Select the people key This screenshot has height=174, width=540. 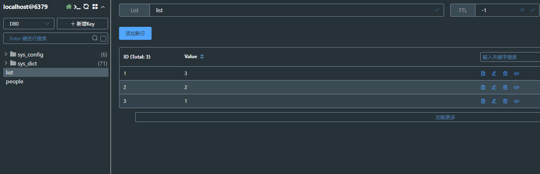click(x=15, y=82)
